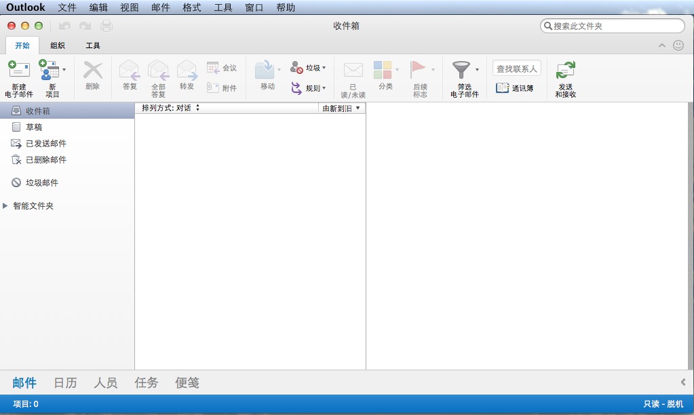Click the 后续标志 follow-up flag
This screenshot has height=415, width=694.
tap(418, 70)
